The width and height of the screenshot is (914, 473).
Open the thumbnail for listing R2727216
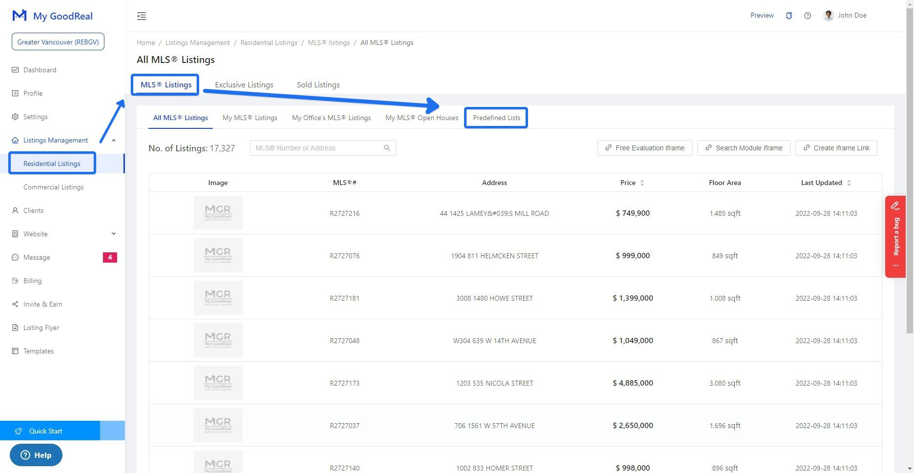pos(218,213)
